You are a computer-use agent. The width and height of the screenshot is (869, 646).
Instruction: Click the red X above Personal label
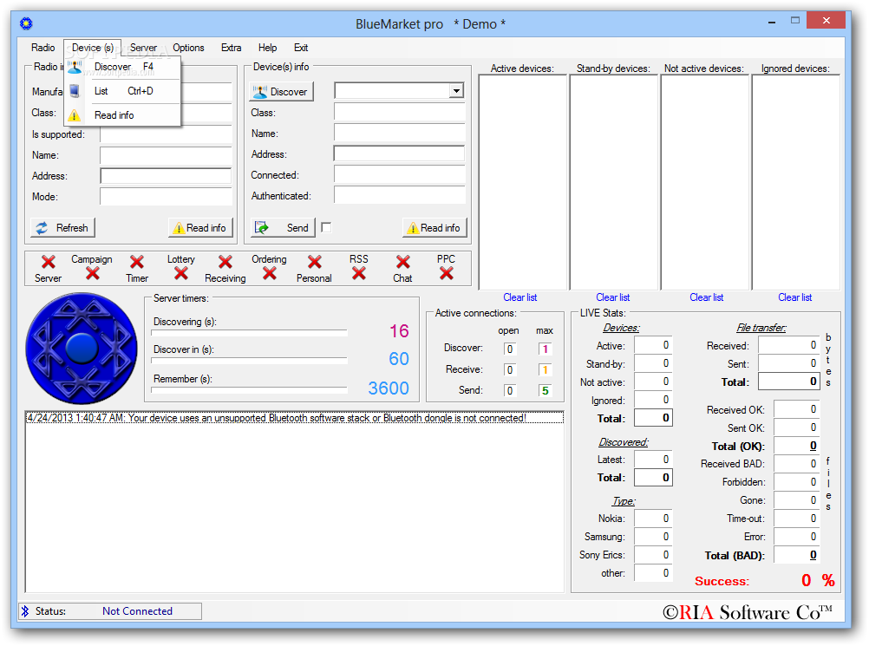[x=314, y=262]
